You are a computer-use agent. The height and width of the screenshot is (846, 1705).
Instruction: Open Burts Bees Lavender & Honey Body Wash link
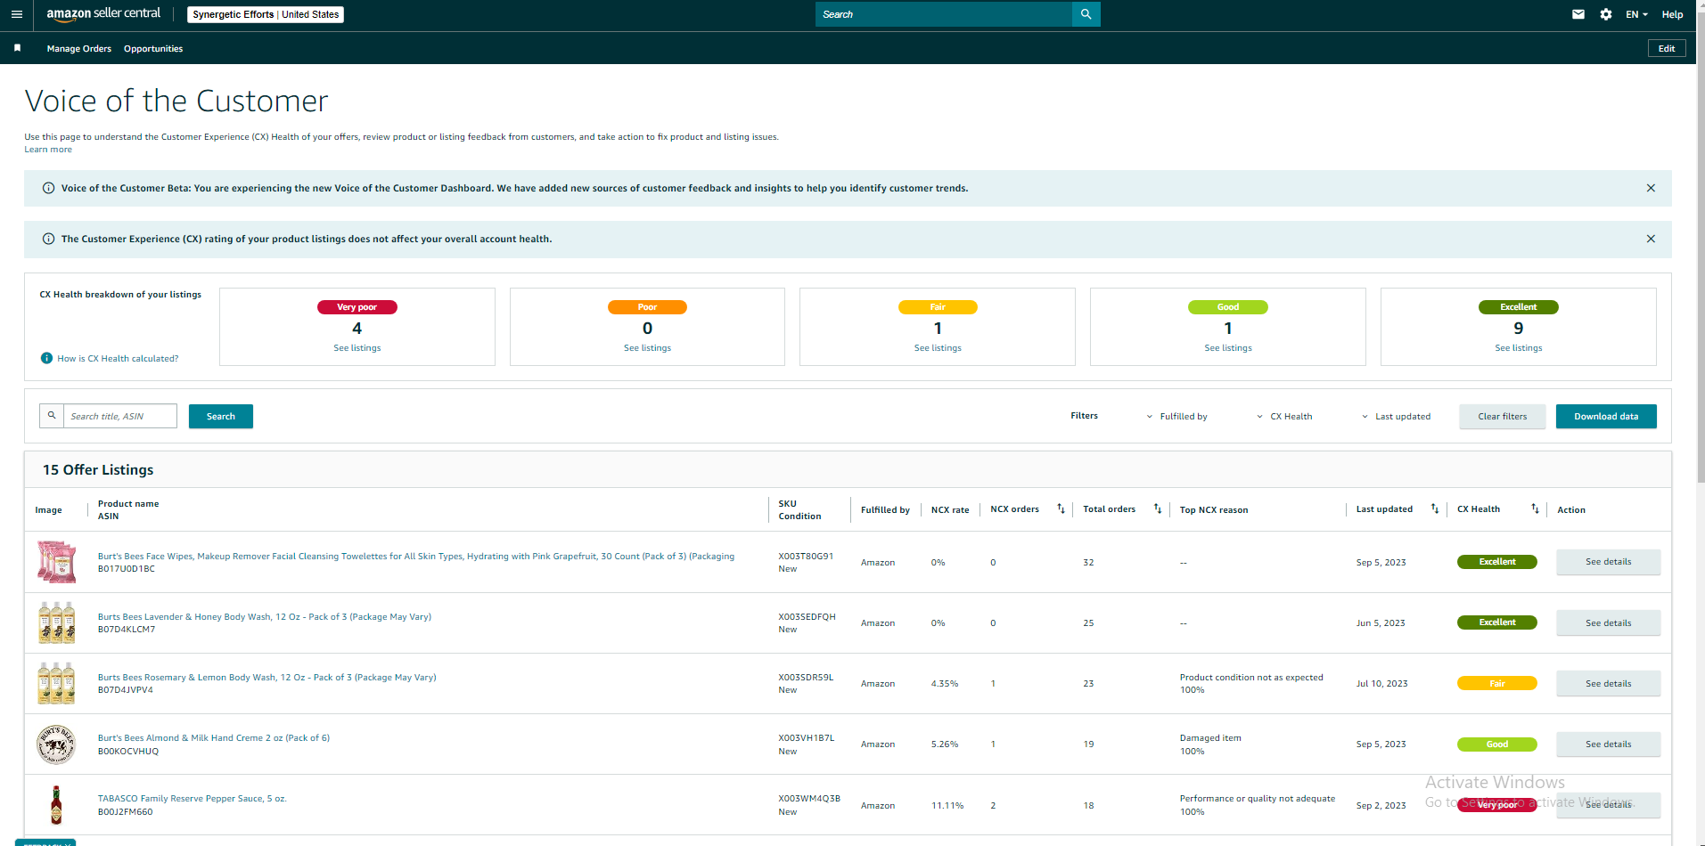pos(265,616)
